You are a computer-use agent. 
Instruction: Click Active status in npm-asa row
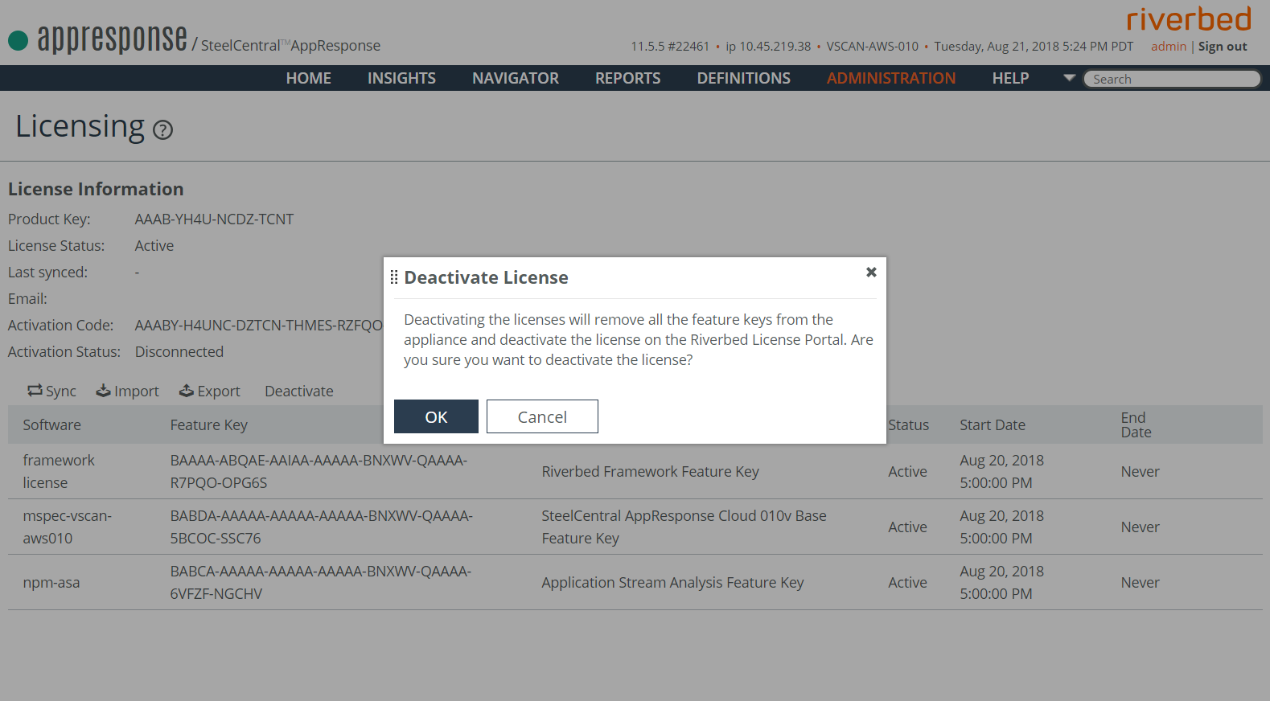click(907, 582)
